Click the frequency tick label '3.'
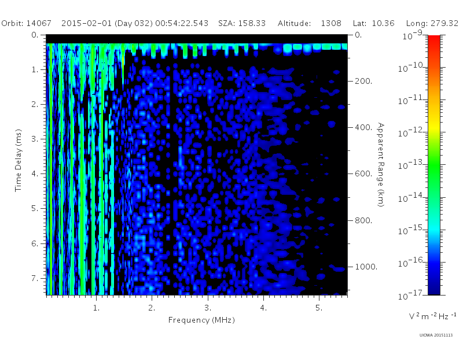463x347 pixels. pyautogui.click(x=208, y=308)
